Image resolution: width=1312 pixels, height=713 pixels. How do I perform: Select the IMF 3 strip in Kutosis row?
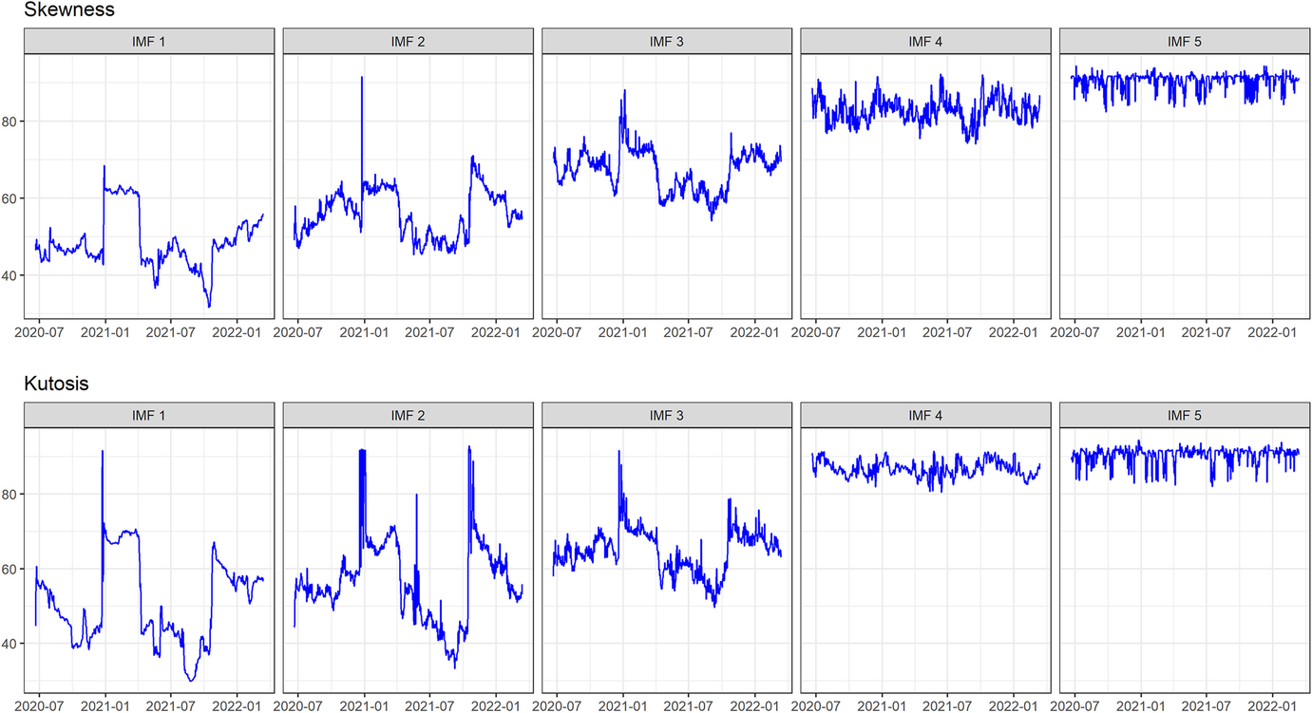pos(667,415)
